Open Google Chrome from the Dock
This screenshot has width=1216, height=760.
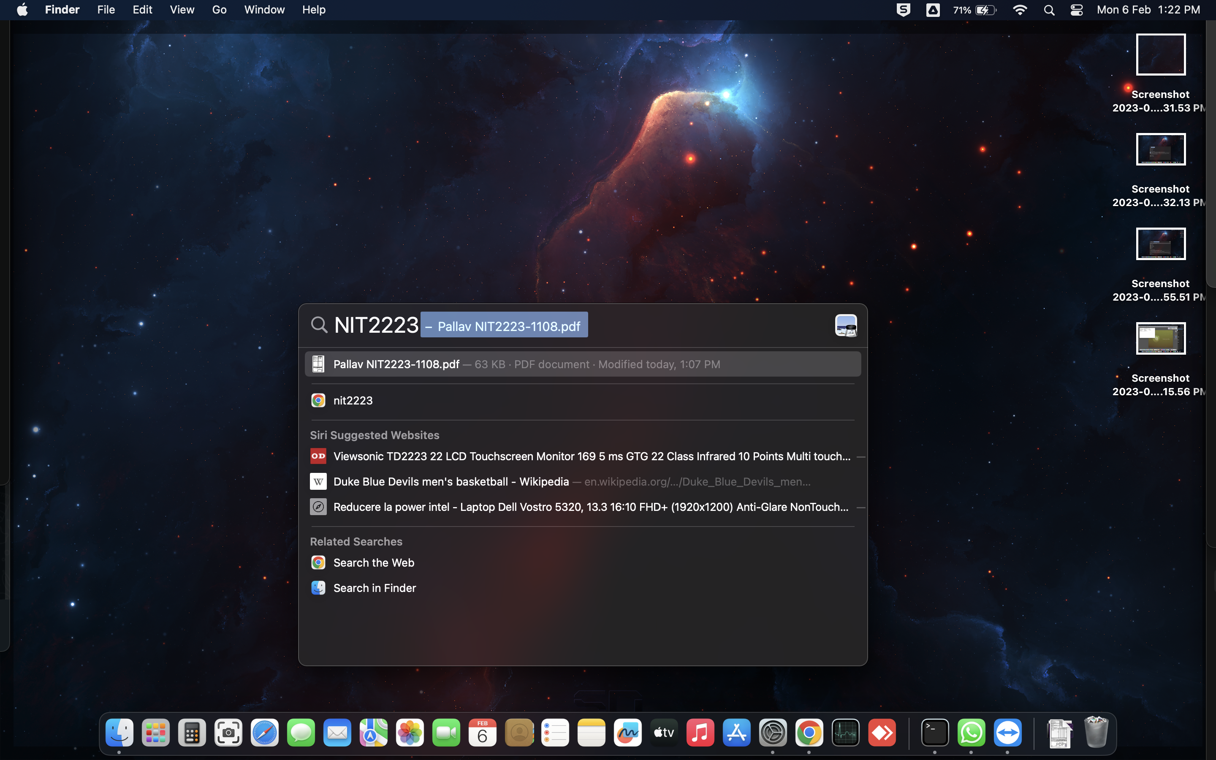point(809,733)
